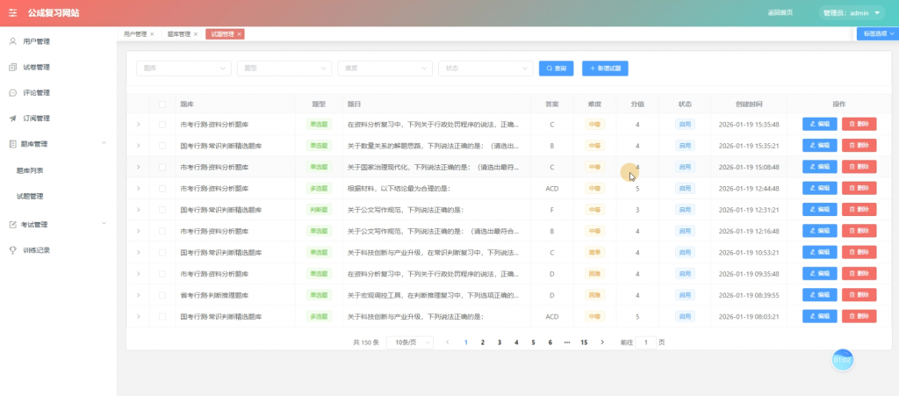The height and width of the screenshot is (396, 899).
Task: Check the row created 2026-01-19 12:31:21
Action: 162,210
